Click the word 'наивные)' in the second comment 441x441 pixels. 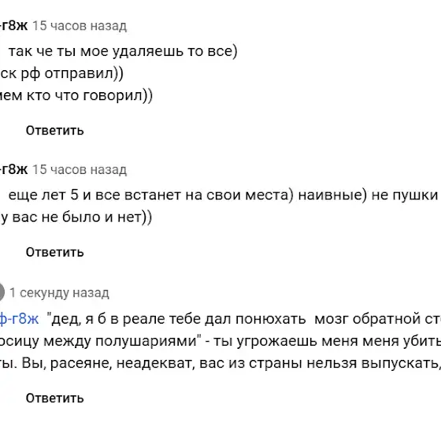(x=332, y=195)
